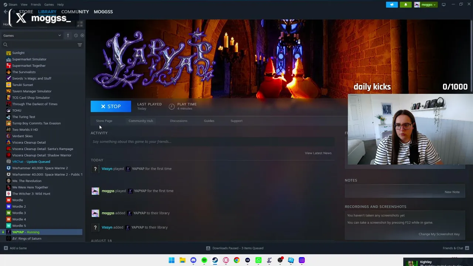Screen dimensions: 473x266
Task: Open Spotify from taskbar
Action: pyautogui.click(x=204, y=260)
